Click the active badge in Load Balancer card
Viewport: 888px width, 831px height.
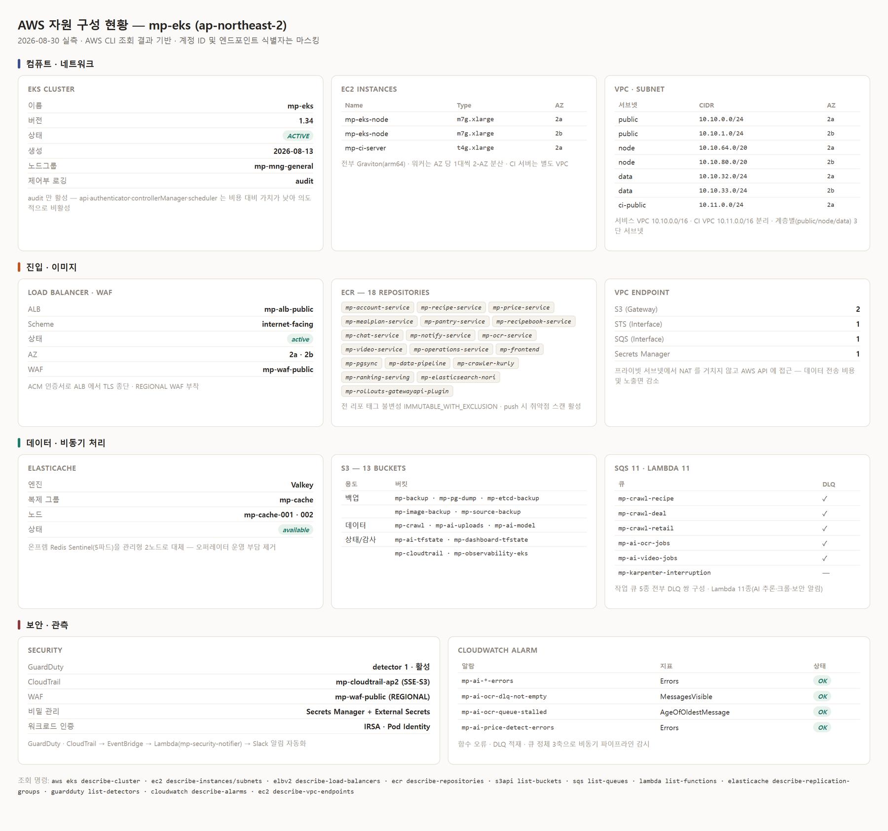click(300, 339)
